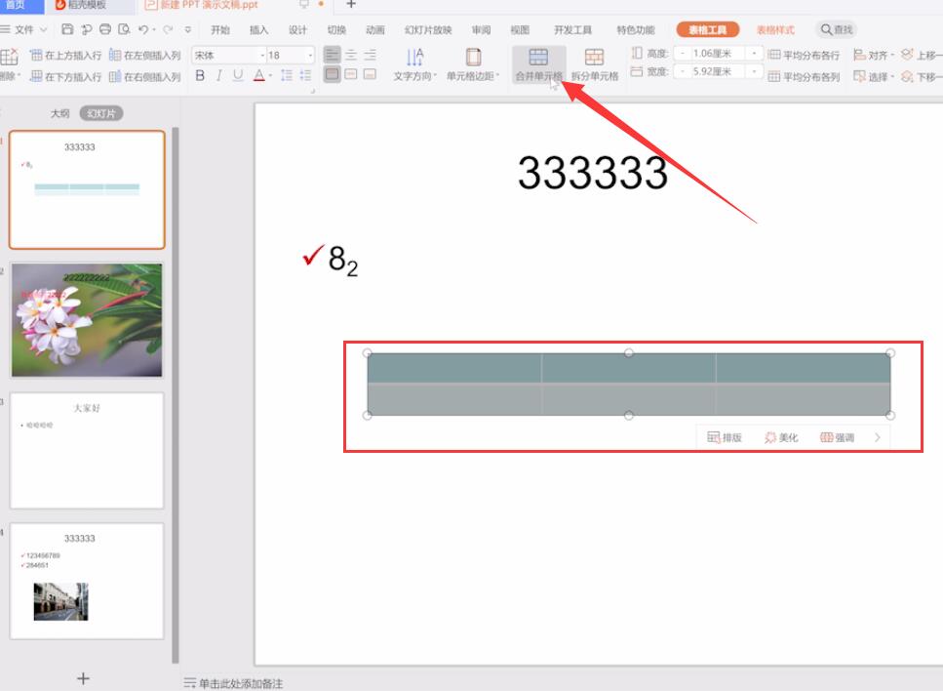Click the Redo arrow icon
Screen dimensions: 943x691
(x=168, y=29)
